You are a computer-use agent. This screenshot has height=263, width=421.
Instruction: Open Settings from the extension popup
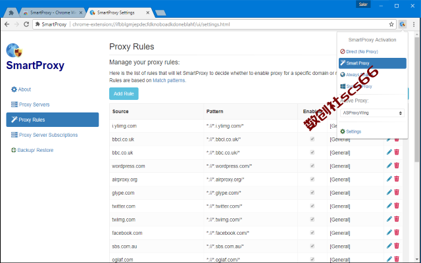pyautogui.click(x=351, y=131)
